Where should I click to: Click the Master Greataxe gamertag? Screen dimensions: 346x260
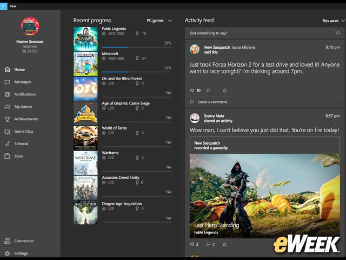(30, 42)
